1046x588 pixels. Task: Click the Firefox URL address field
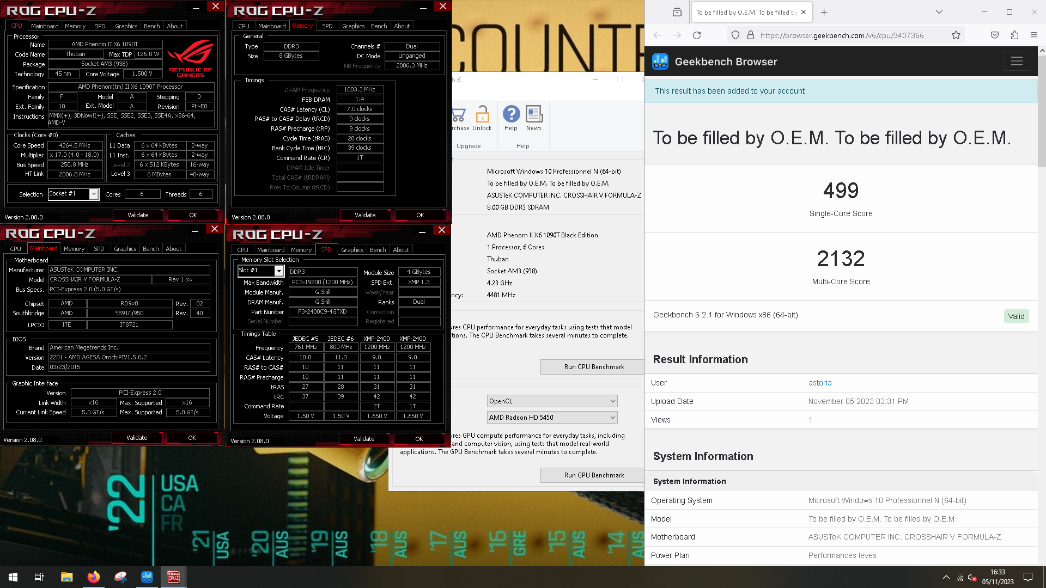click(x=842, y=35)
